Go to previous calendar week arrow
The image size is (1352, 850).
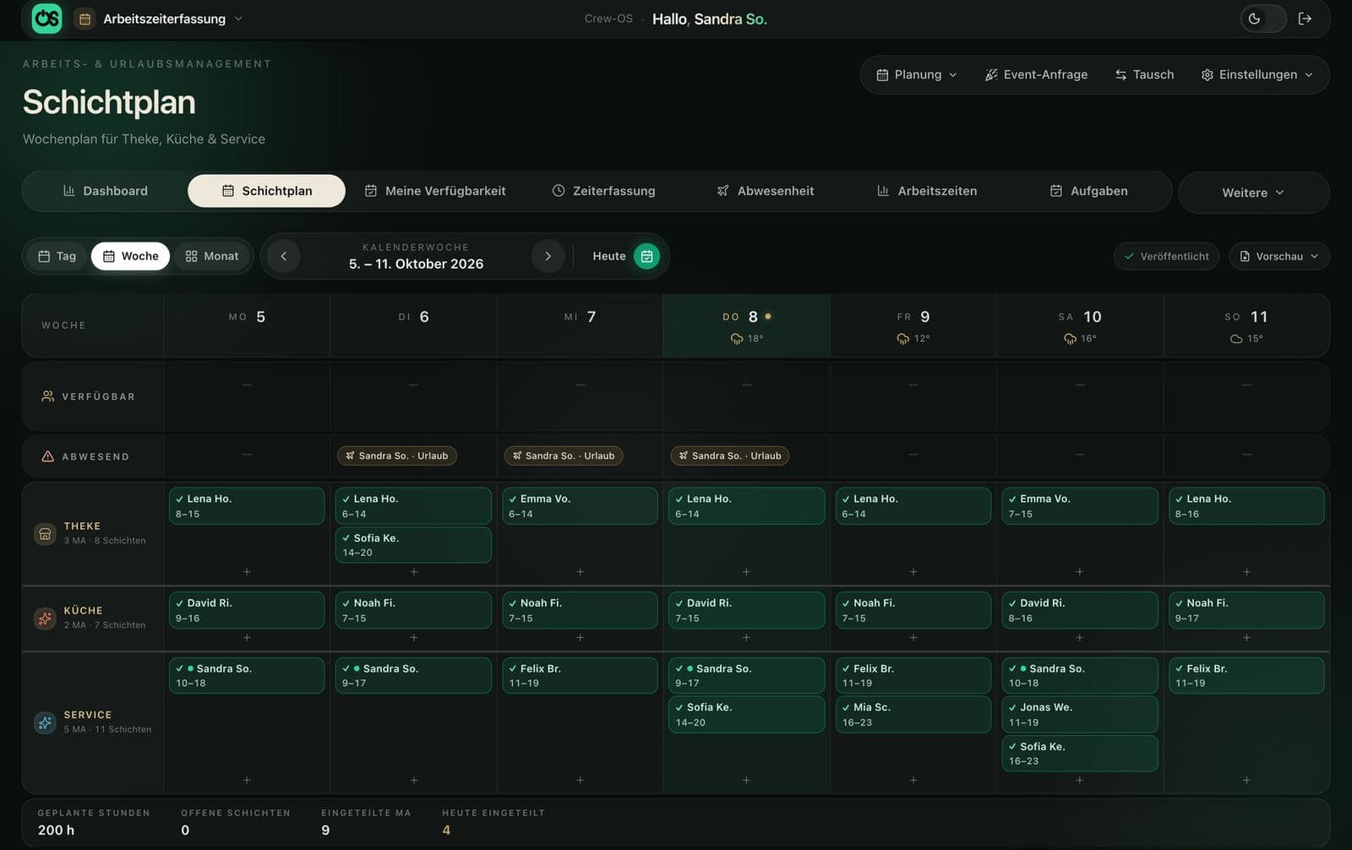(284, 256)
